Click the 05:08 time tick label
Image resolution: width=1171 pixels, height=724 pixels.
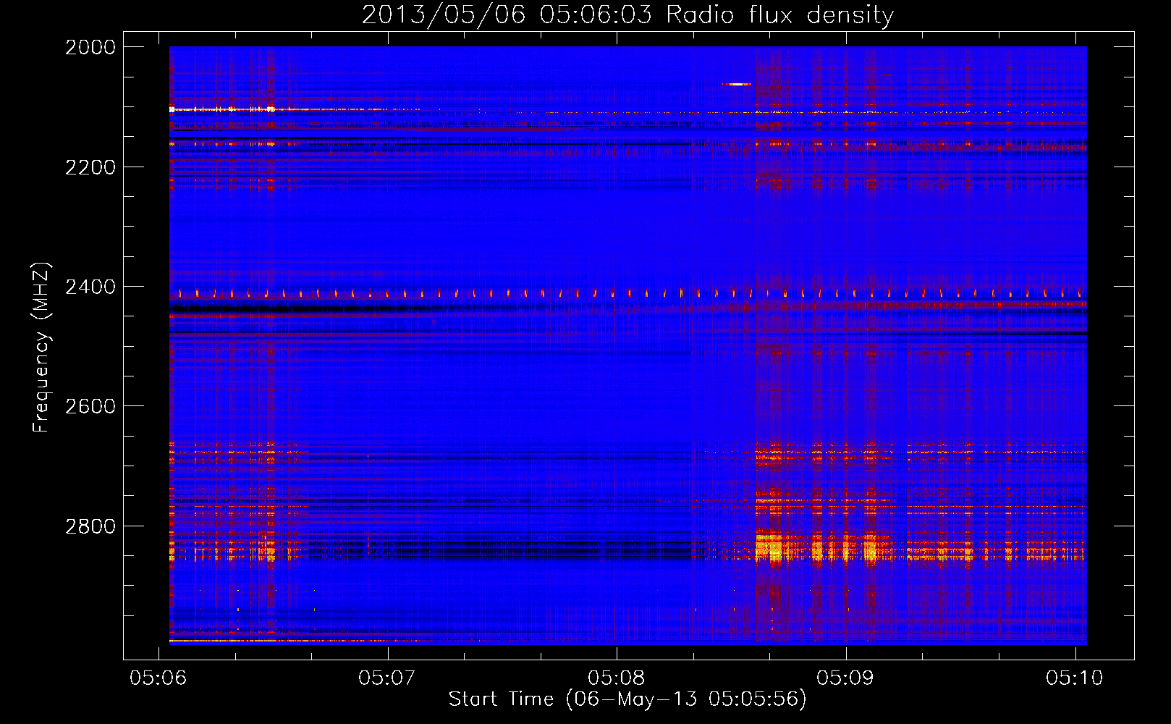coord(617,678)
